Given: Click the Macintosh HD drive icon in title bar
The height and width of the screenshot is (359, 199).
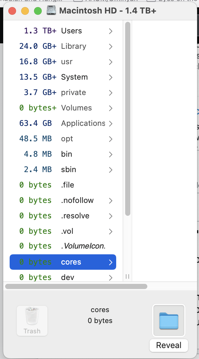Looking at the screenshot, I should (51, 11).
